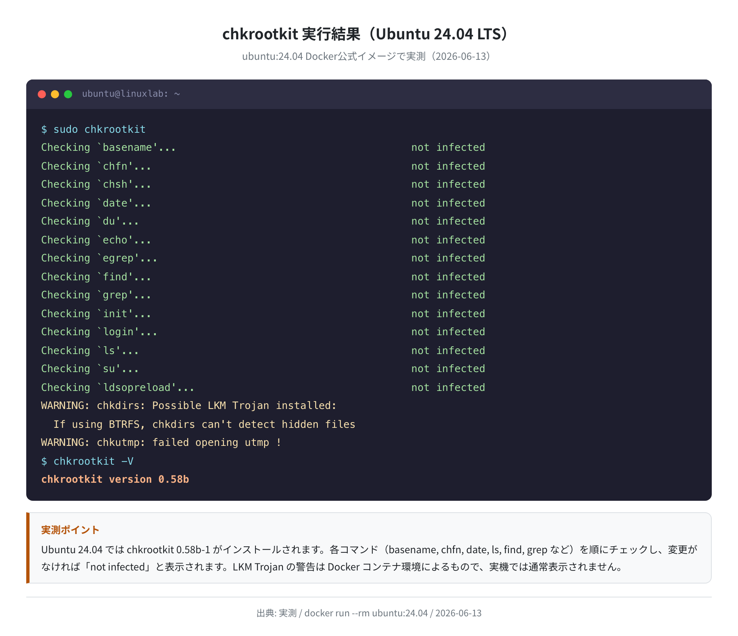Image resolution: width=738 pixels, height=636 pixels.
Task: Click not infected result for du
Action: [448, 221]
